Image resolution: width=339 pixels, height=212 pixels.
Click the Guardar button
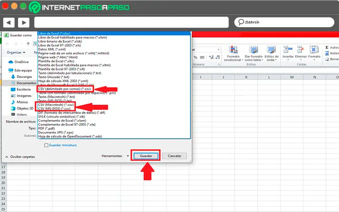coord(146,156)
